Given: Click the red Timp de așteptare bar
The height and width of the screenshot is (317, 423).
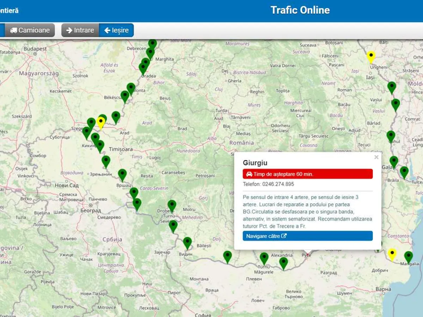Looking at the screenshot, I should tap(307, 174).
